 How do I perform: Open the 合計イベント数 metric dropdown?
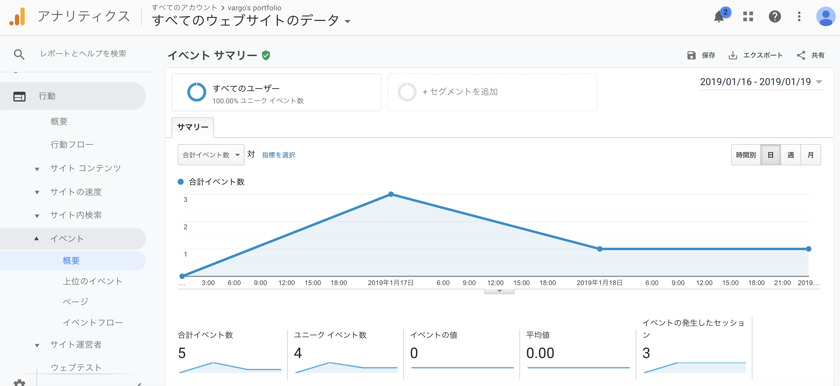(x=211, y=155)
